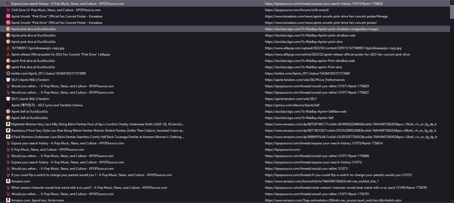Click the DuckDuckGo URL ending in q=Apink+Self
Screen dimensions: 454x203
tap(299, 118)
